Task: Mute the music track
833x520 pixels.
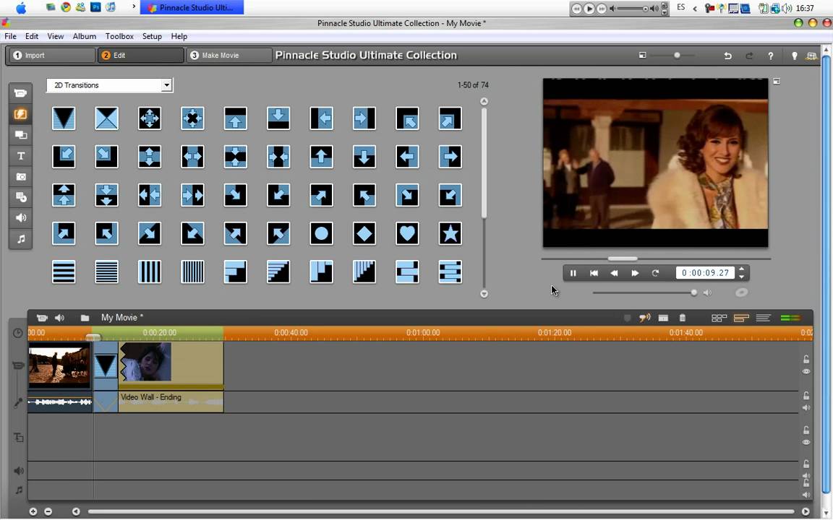Action: (x=806, y=495)
